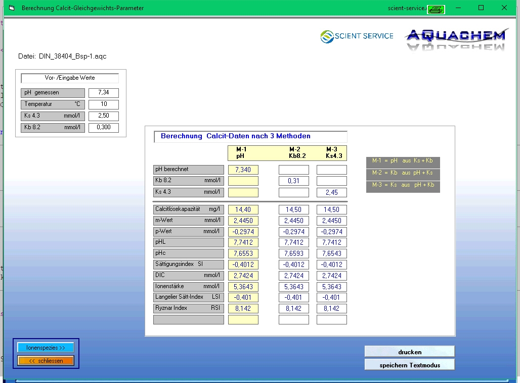
Task: Click the M-1 Sättigungsindex value -0,4012
Action: click(x=243, y=264)
